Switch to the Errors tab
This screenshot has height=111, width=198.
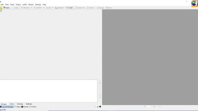(12, 104)
